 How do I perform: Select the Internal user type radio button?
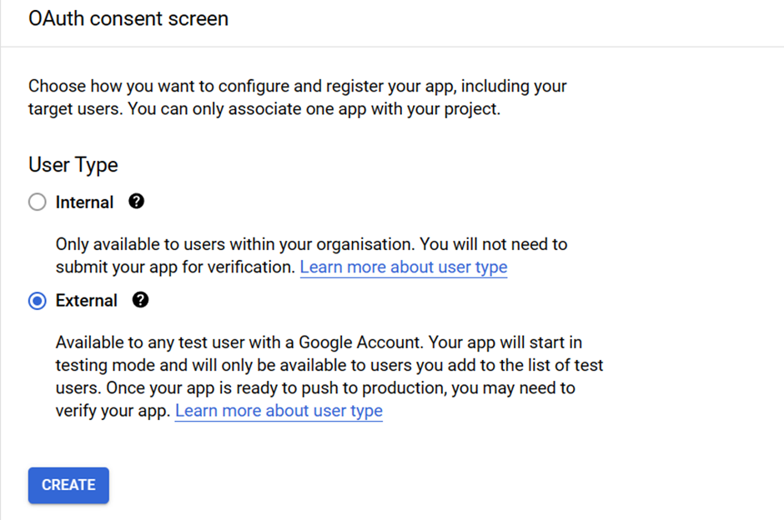click(37, 202)
